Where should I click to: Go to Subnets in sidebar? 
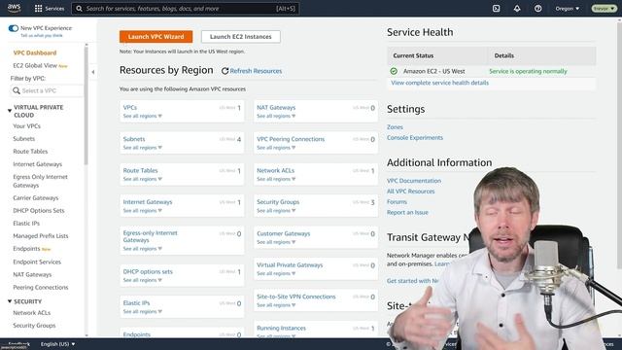(23, 139)
